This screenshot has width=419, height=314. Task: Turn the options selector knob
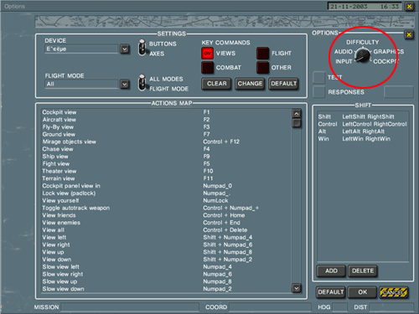362,55
